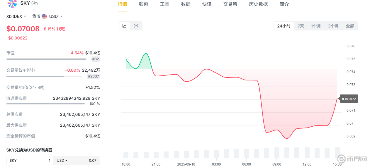Open the converter USD unit dropdown
Viewport: 370px width, 167px height.
[x=62, y=160]
